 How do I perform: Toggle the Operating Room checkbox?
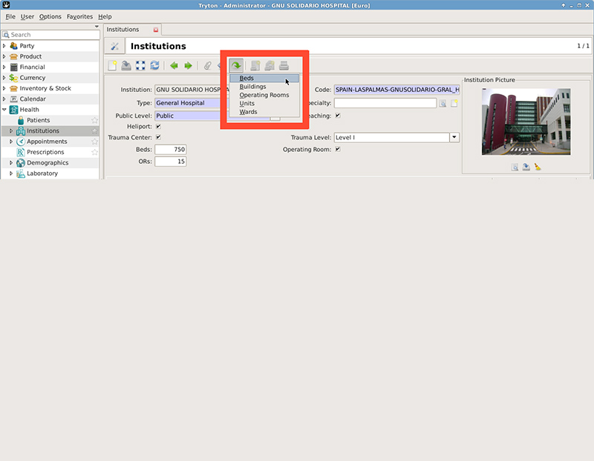338,148
